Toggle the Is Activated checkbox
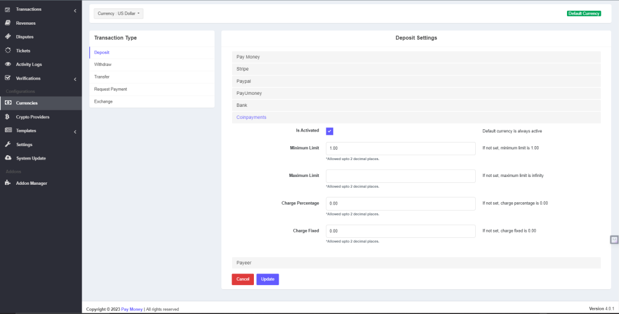The height and width of the screenshot is (314, 619). [329, 131]
